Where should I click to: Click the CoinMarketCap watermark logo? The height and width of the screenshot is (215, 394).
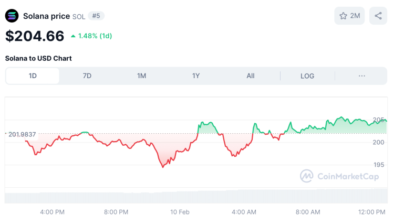tap(307, 176)
